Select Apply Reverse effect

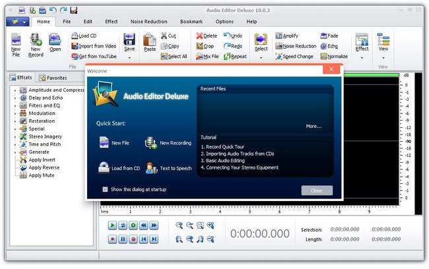[x=44, y=167]
